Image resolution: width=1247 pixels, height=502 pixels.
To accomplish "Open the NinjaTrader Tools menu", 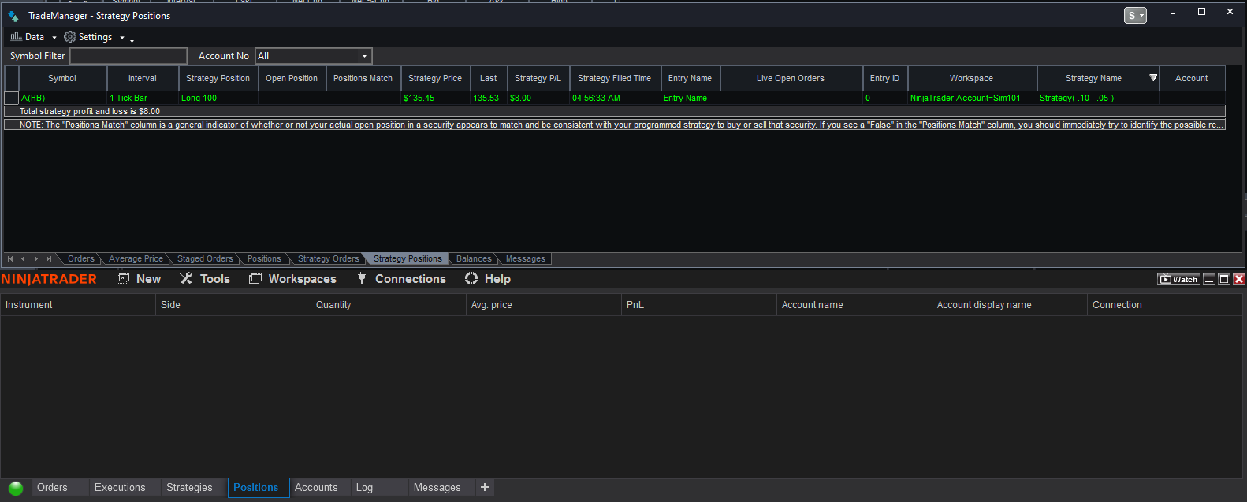I will (x=205, y=279).
